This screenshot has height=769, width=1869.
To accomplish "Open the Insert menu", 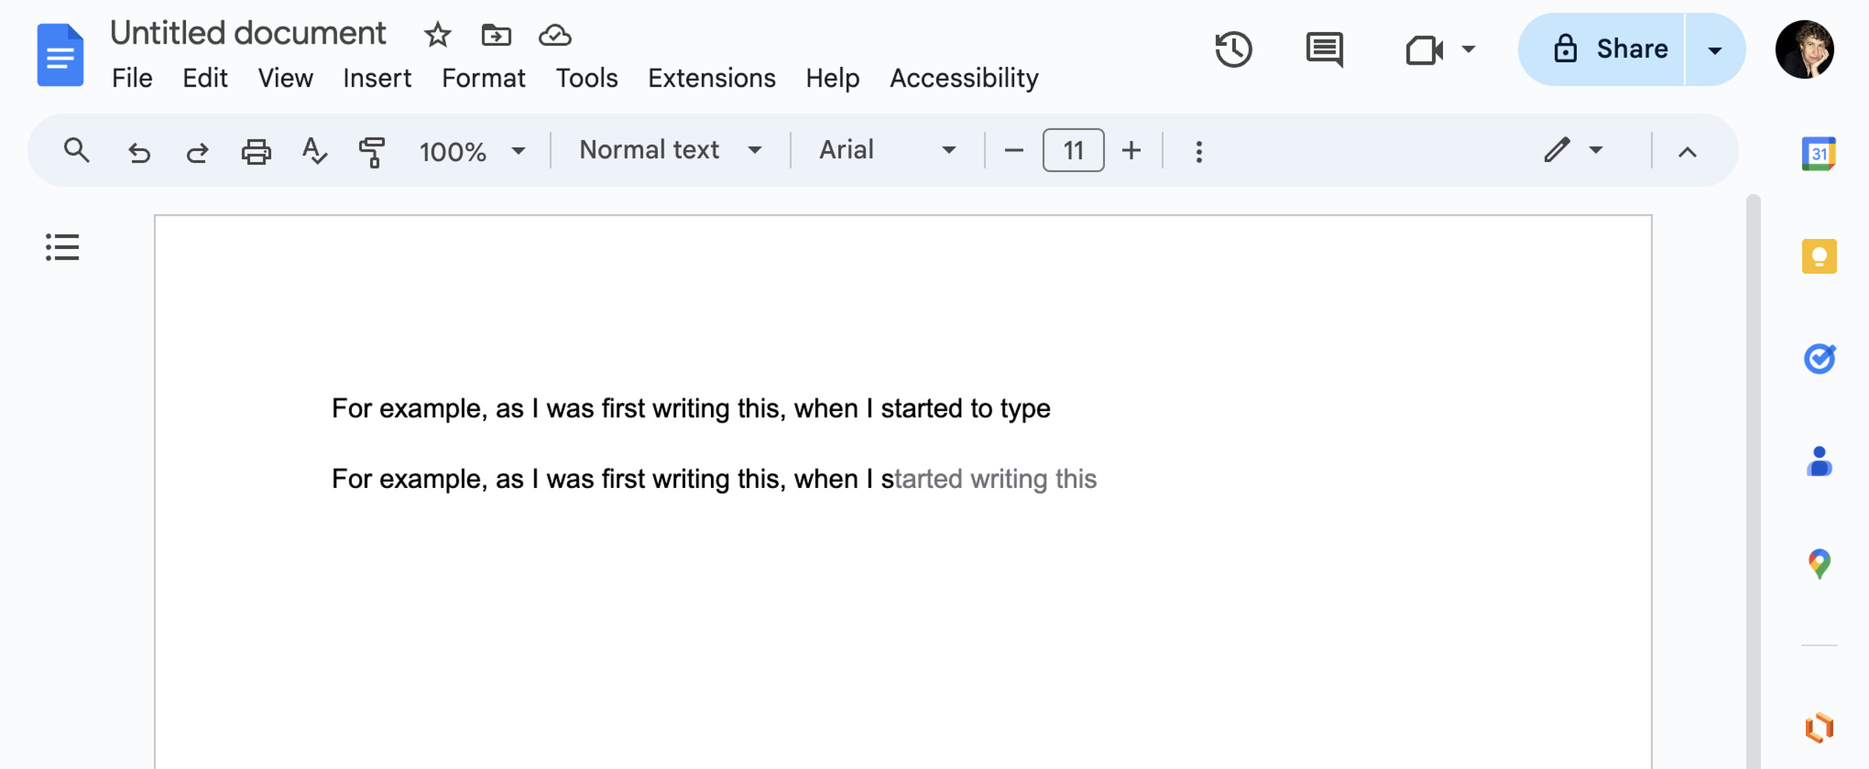I will tap(376, 78).
